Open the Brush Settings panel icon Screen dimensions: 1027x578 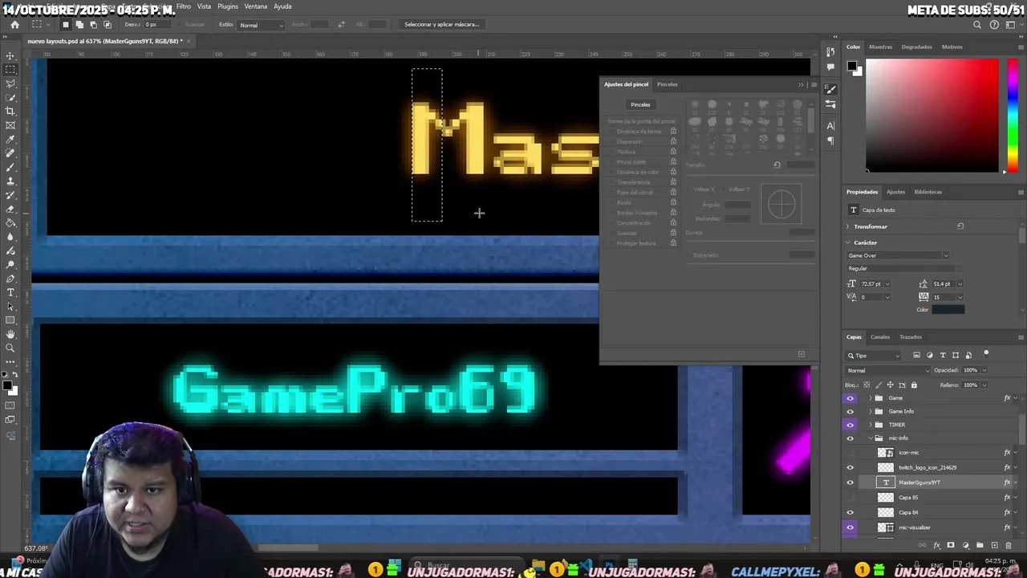click(830, 89)
